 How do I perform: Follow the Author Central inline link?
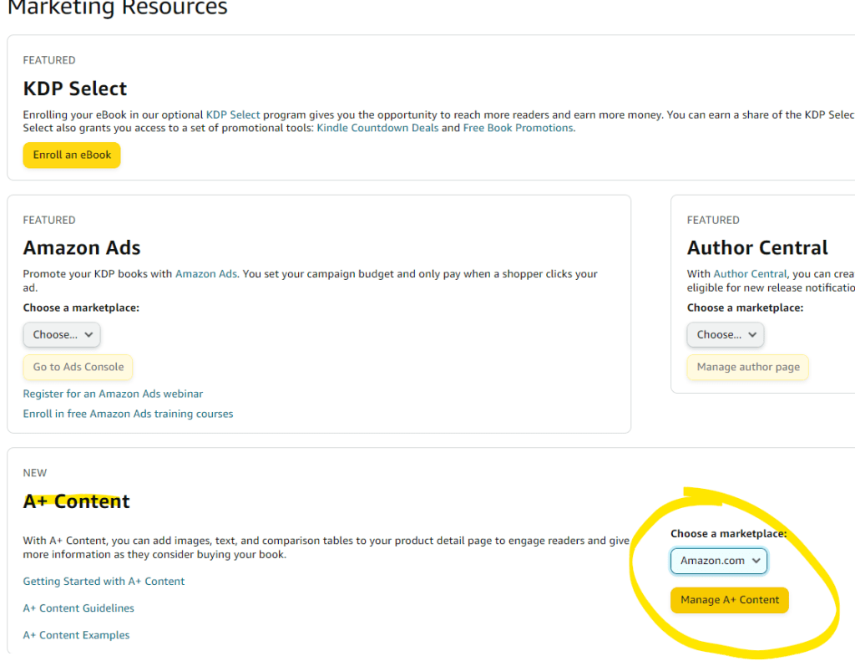coord(750,273)
